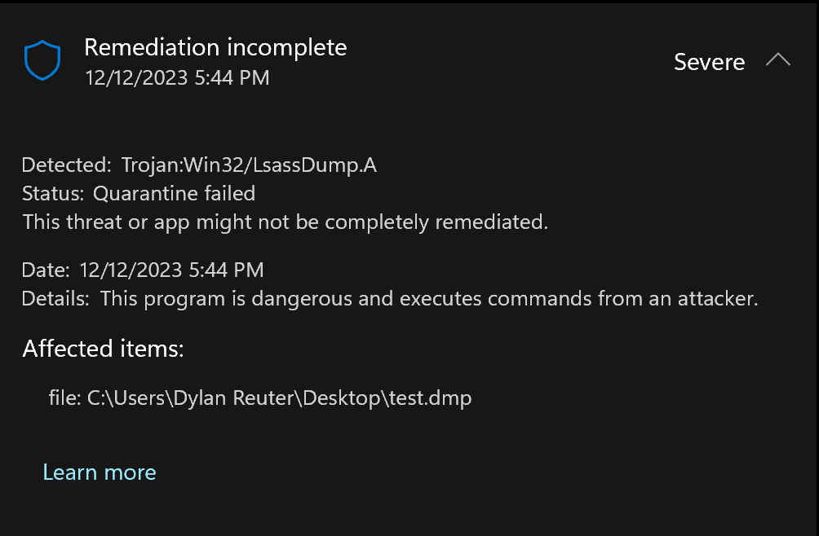Click the date value beside the Date: label
Screen dimensions: 819x536
(171, 270)
